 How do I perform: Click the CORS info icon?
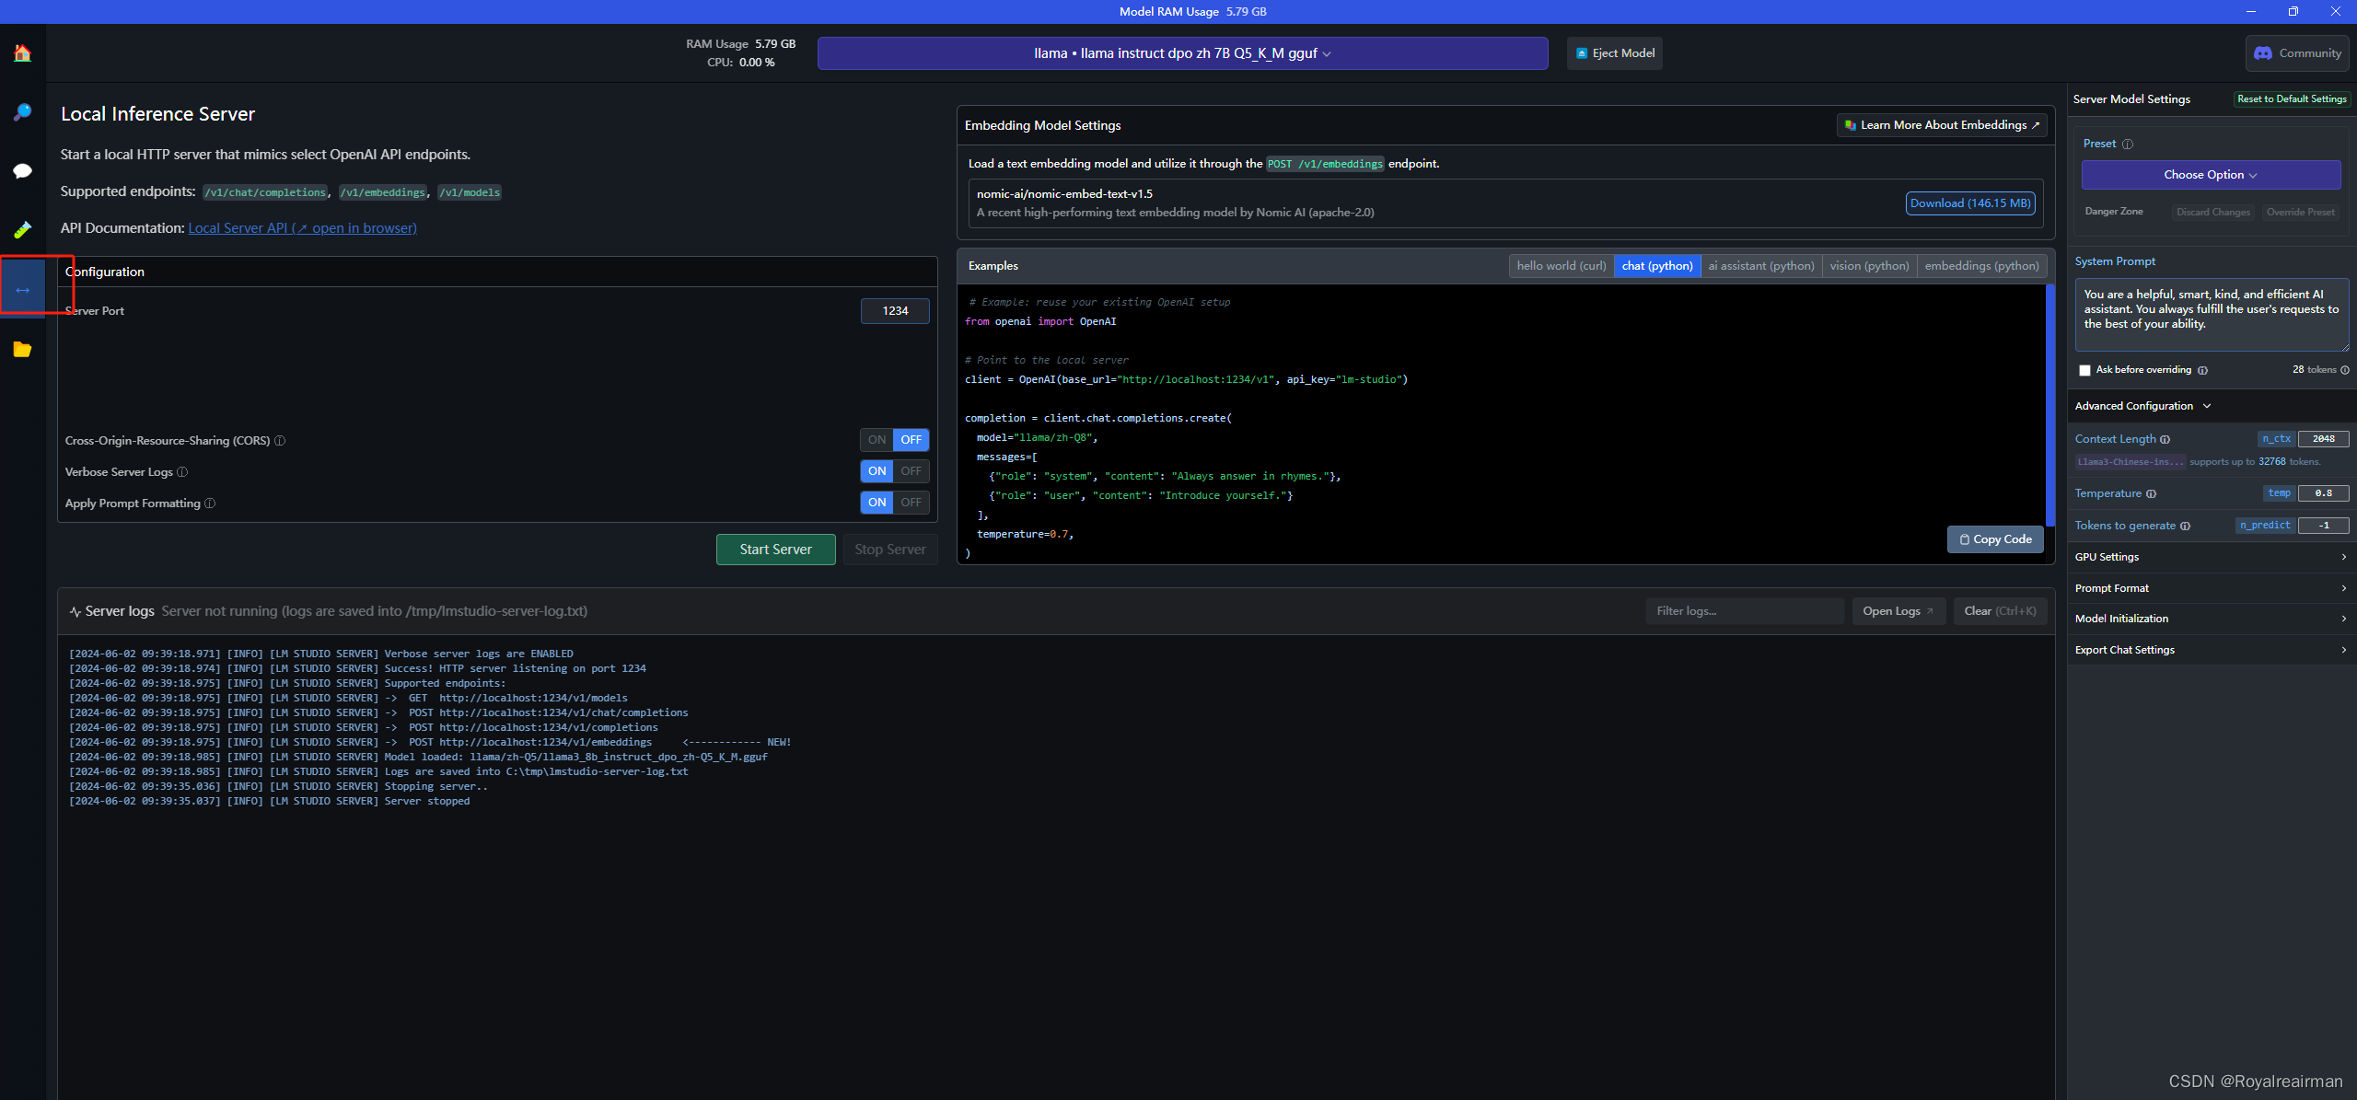tap(280, 441)
